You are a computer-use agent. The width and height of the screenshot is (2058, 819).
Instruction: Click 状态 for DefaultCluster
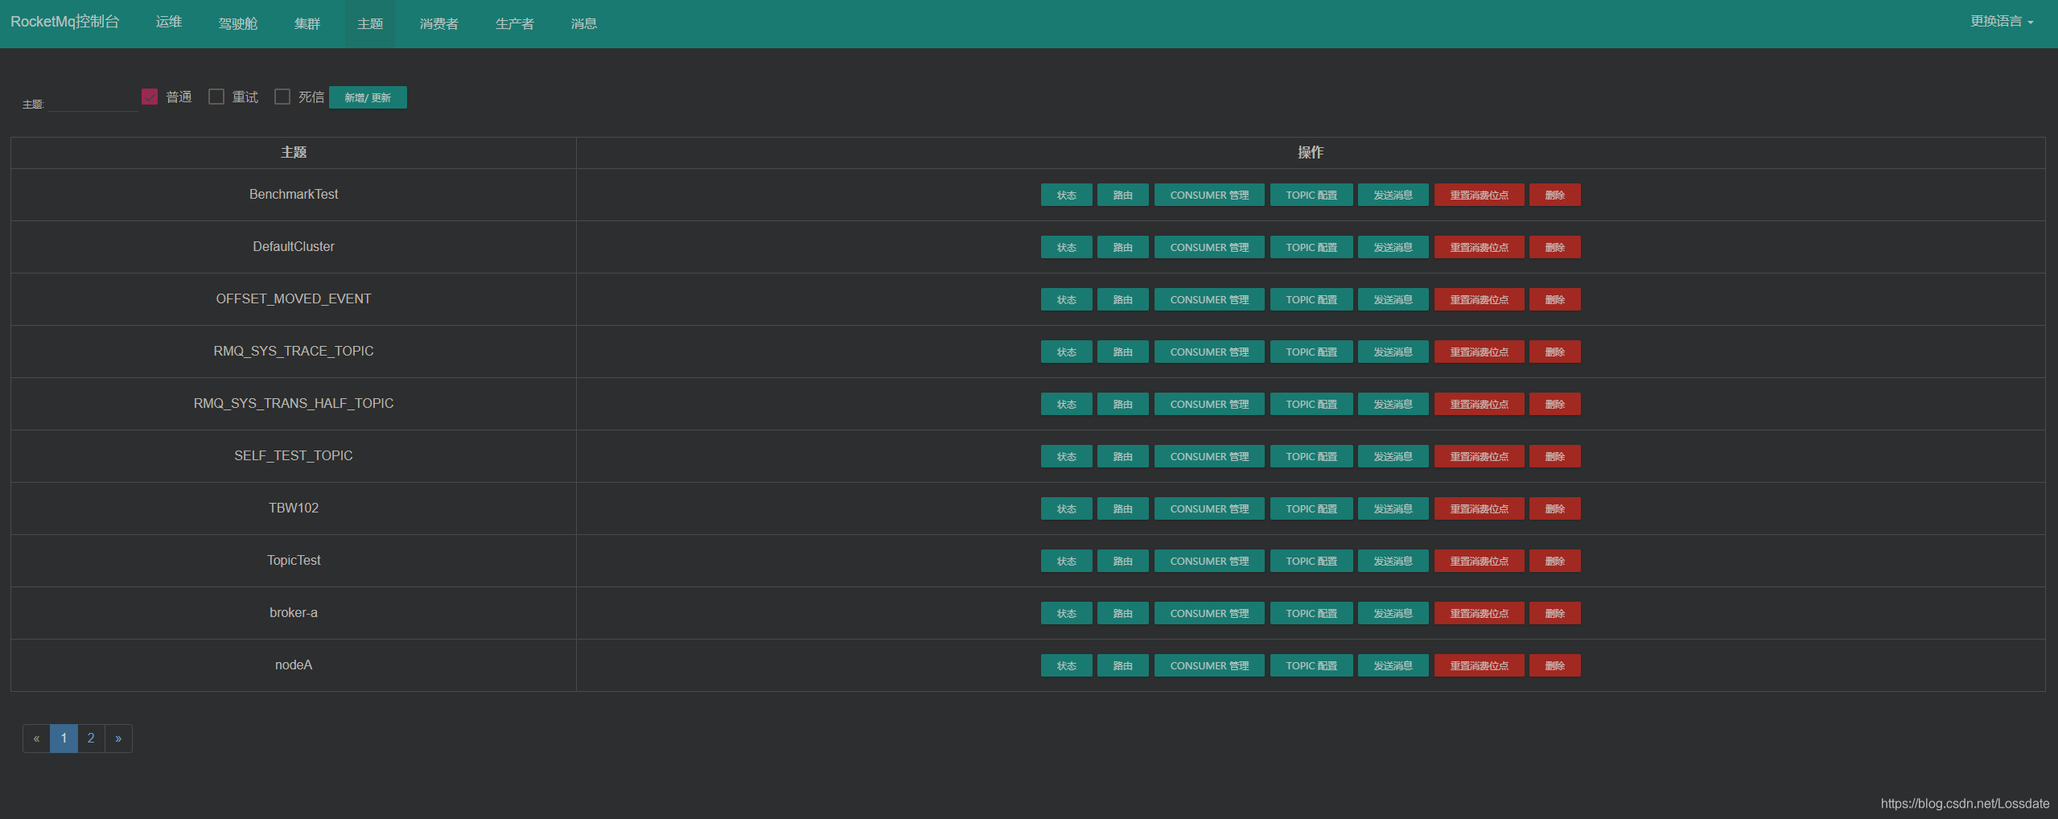point(1067,247)
